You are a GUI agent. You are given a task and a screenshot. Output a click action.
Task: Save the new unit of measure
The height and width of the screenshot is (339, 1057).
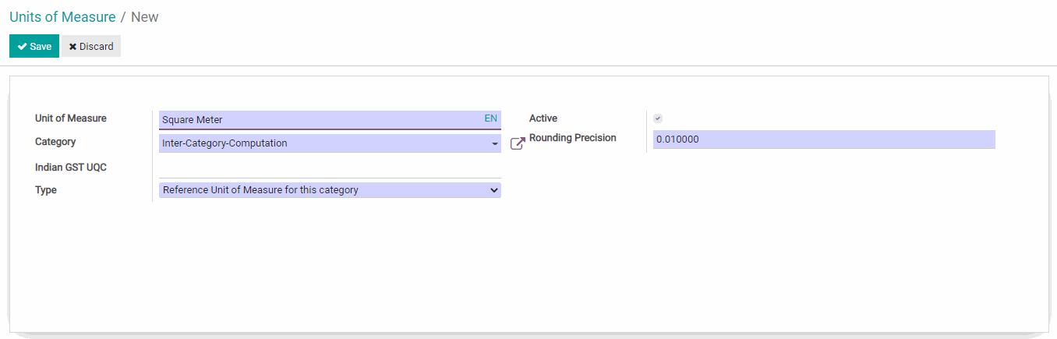click(34, 47)
